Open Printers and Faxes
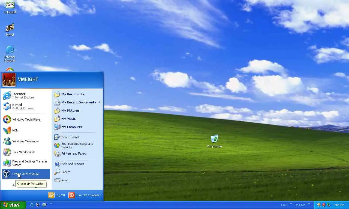 click(x=77, y=153)
